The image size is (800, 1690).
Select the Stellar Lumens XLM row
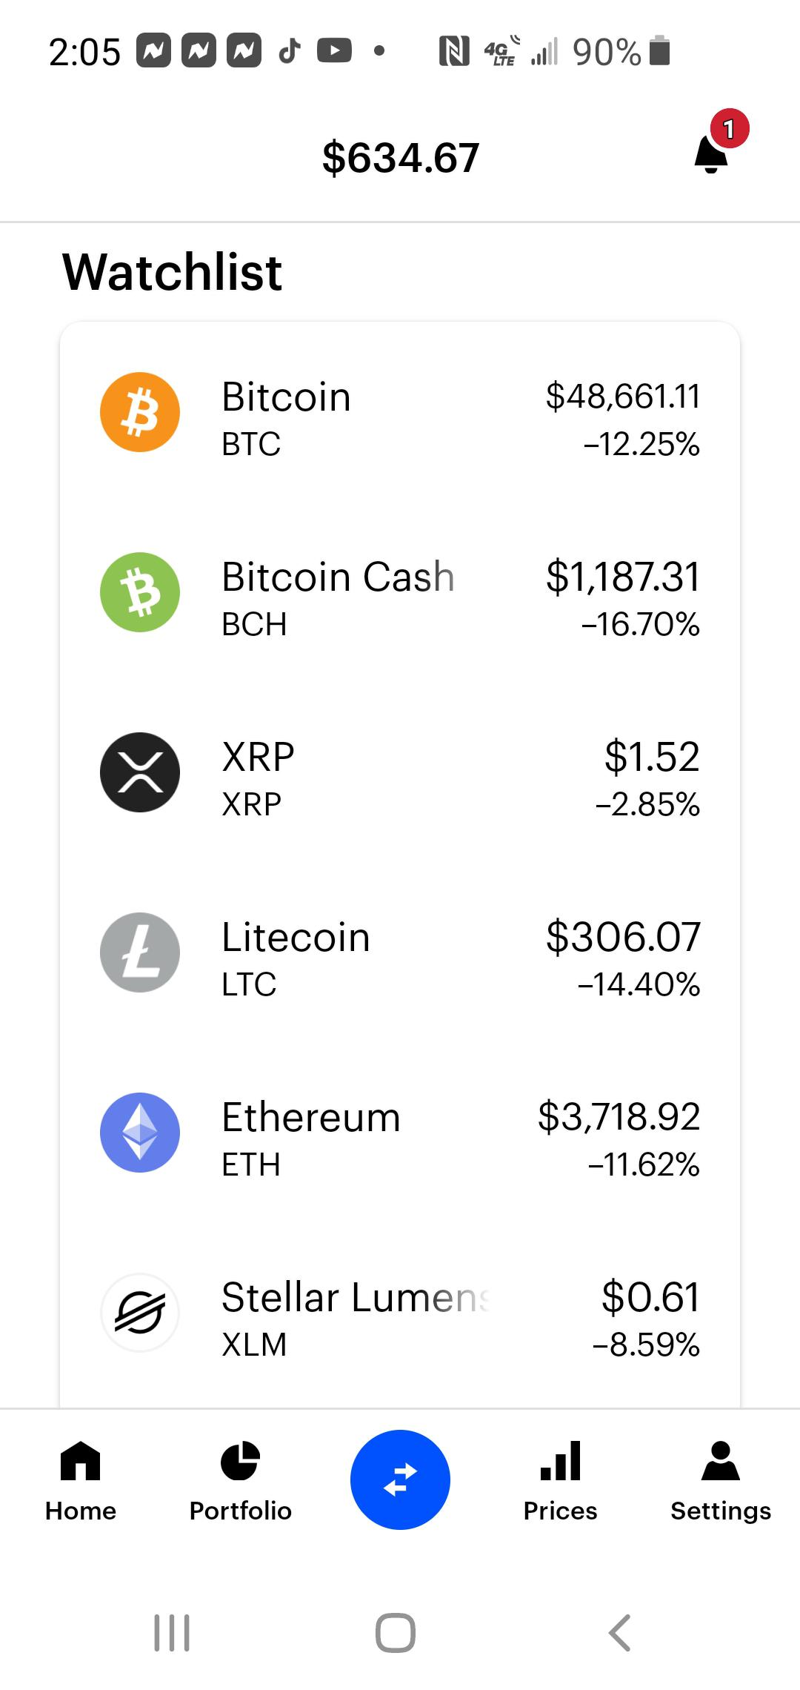pos(400,1319)
